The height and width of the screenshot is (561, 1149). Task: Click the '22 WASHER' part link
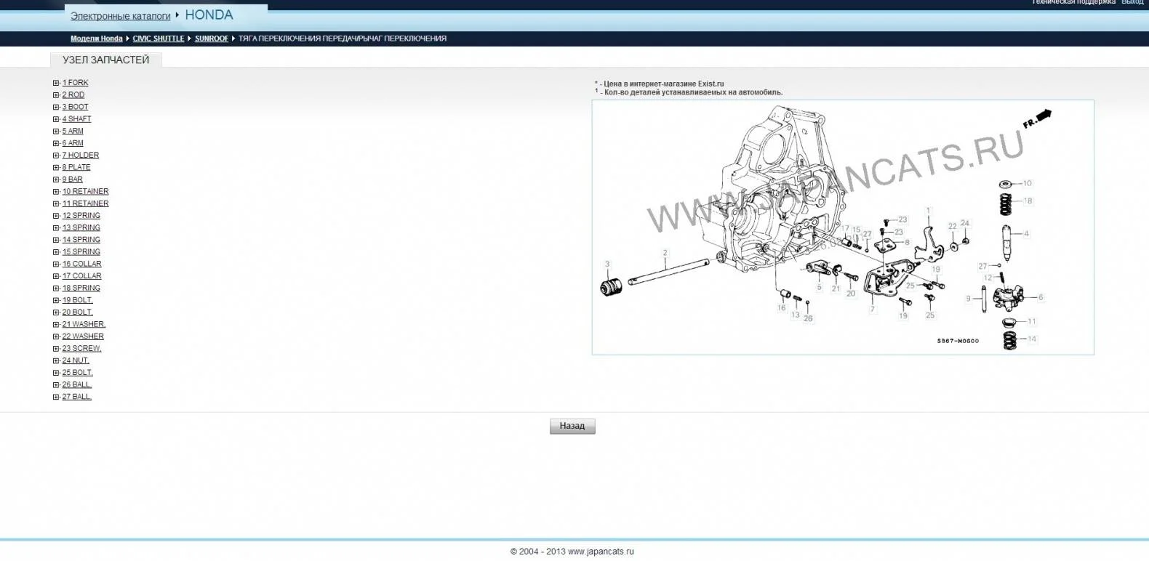[83, 336]
